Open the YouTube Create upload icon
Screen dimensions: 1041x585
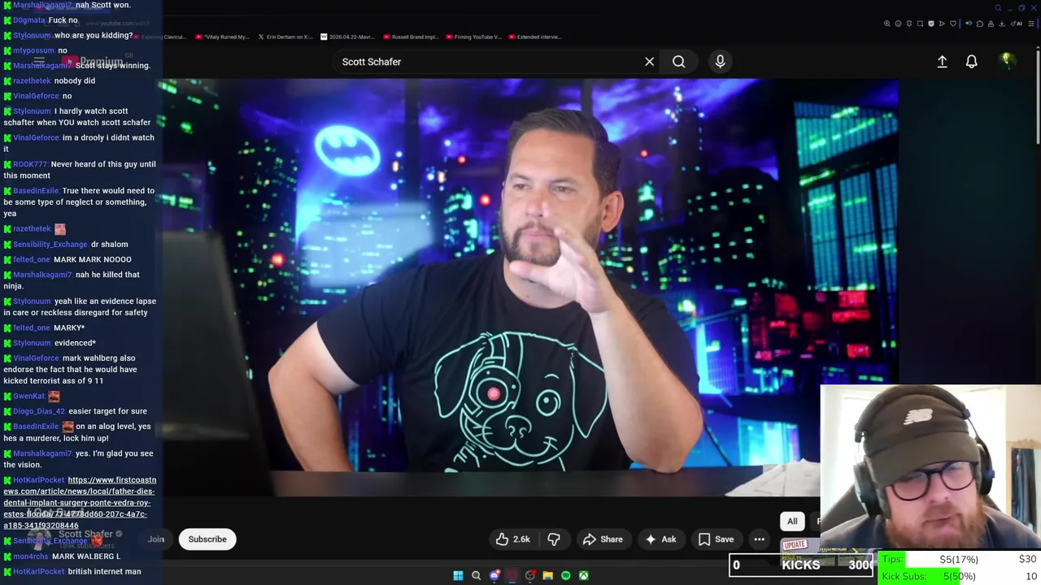pos(942,62)
